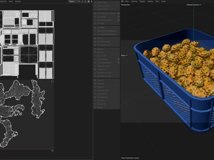
Task: Click Boundary to Circle icon
Action: coord(95,73)
